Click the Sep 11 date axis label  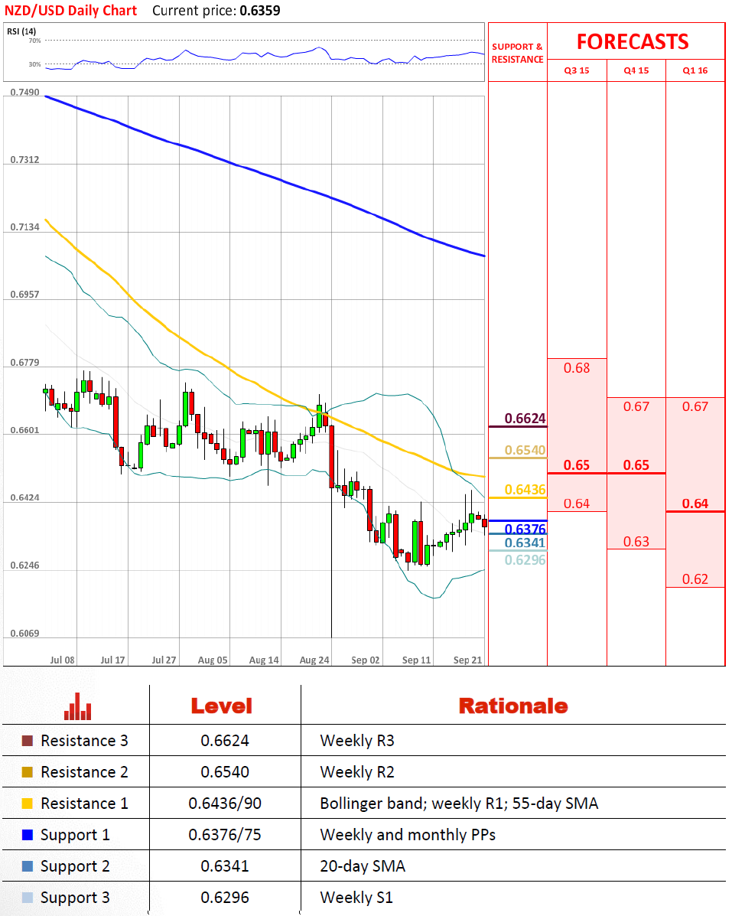(416, 660)
